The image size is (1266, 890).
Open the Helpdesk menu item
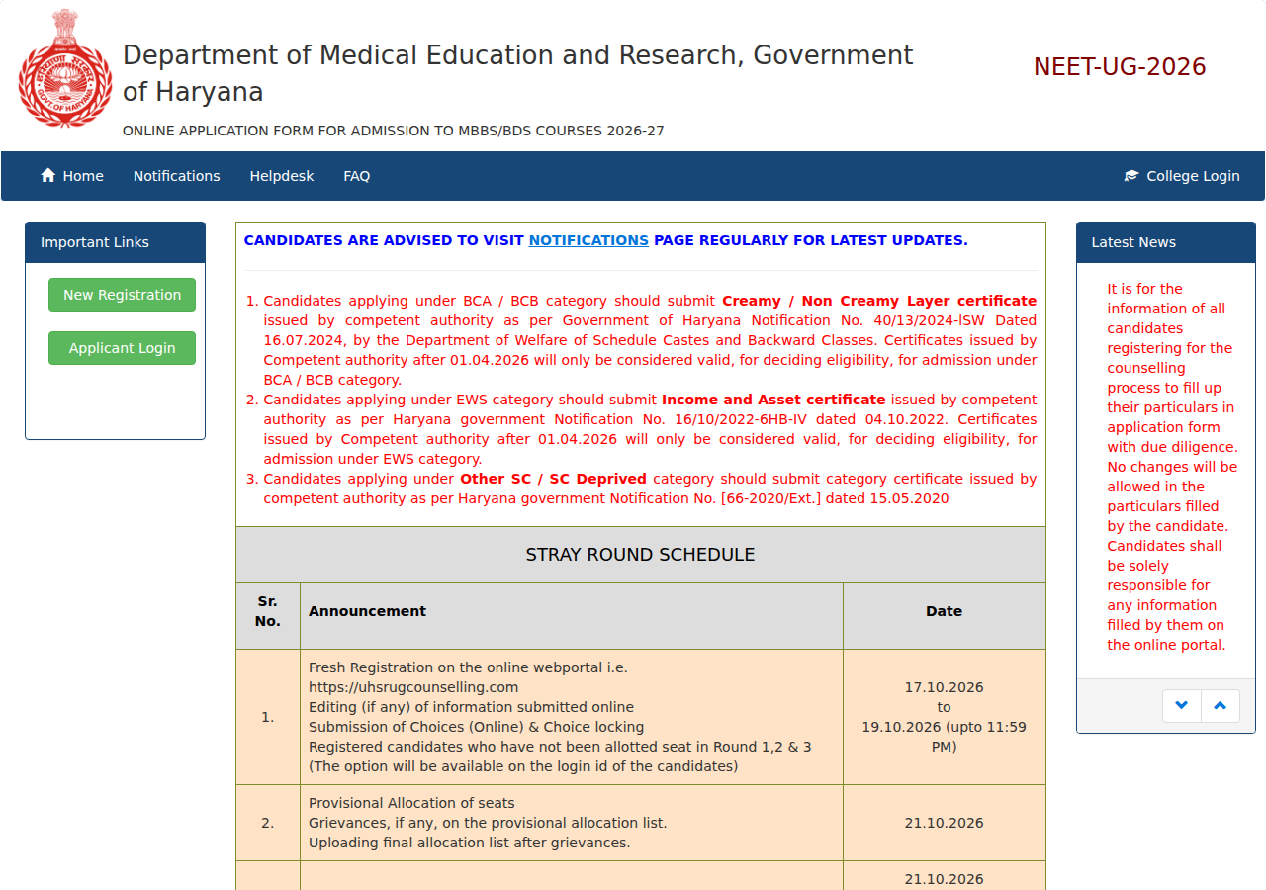click(x=282, y=176)
